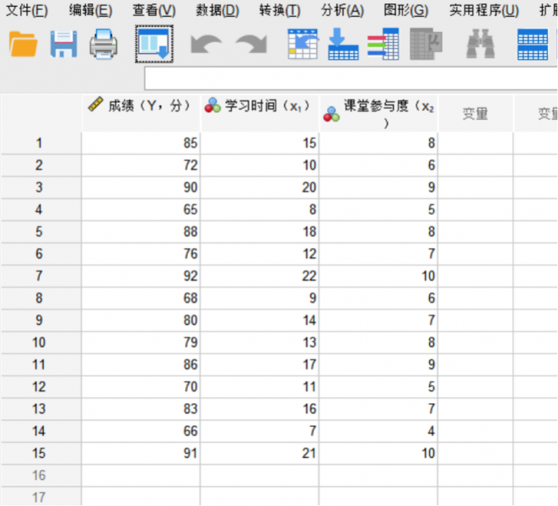Click participation cell 4 in row 14

click(378, 431)
